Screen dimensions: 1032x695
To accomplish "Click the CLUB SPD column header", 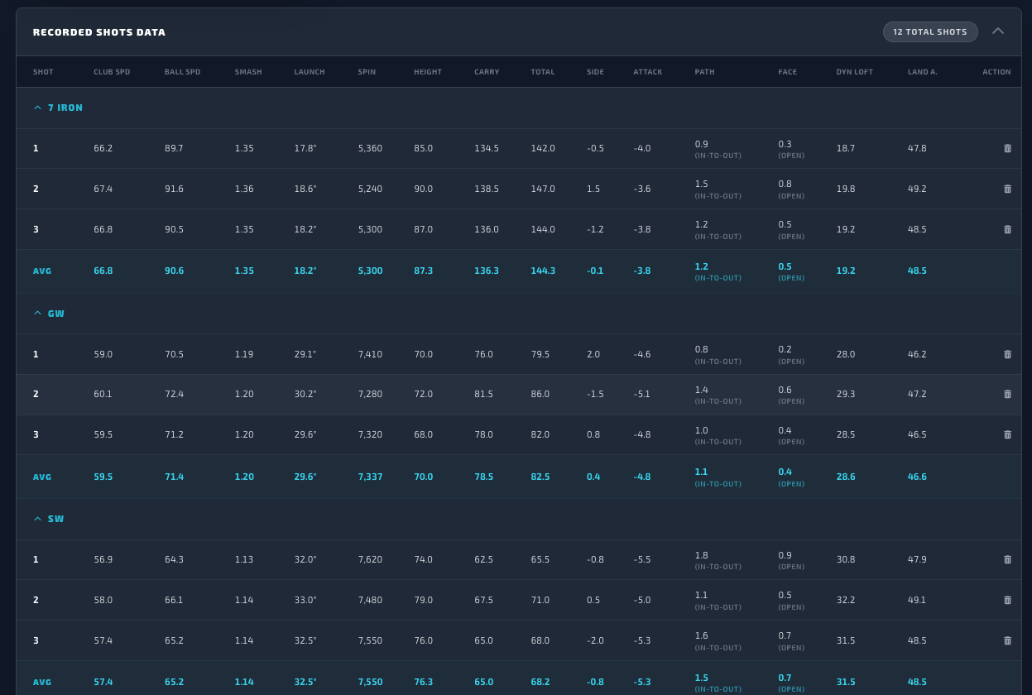I will (112, 72).
